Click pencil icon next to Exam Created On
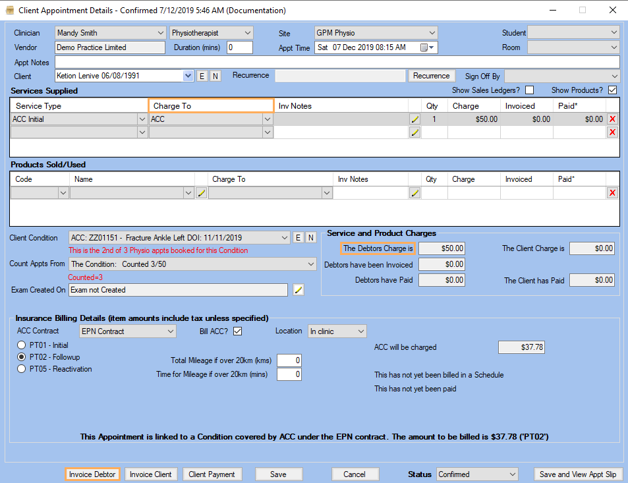Screen dimensions: 628x483 [x=298, y=290]
